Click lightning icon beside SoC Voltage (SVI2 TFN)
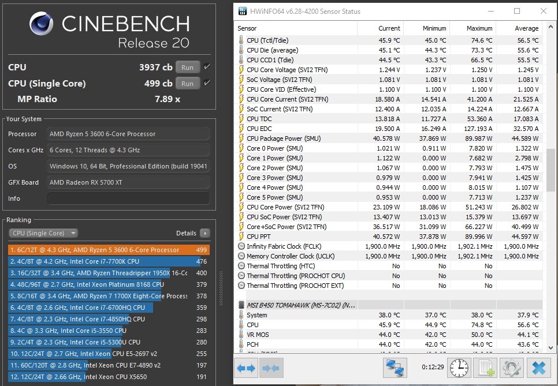The width and height of the screenshot is (558, 386). pyautogui.click(x=241, y=80)
